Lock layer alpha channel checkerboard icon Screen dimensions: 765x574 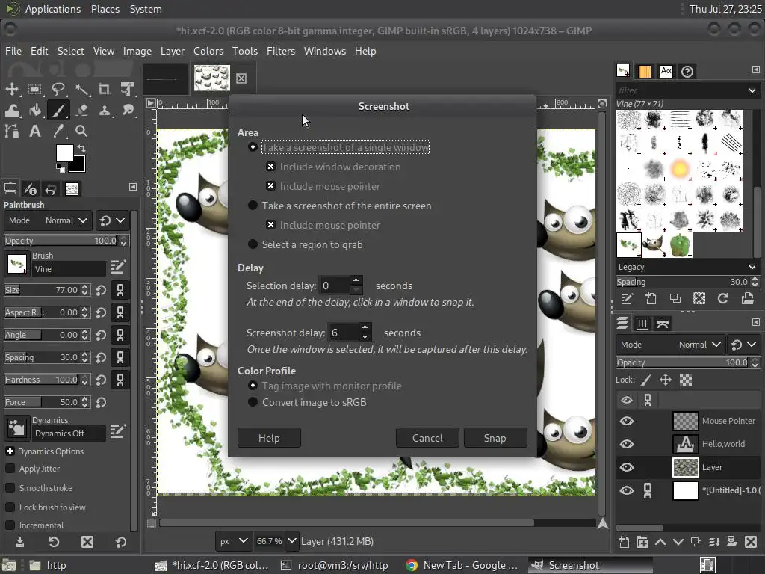tap(686, 380)
